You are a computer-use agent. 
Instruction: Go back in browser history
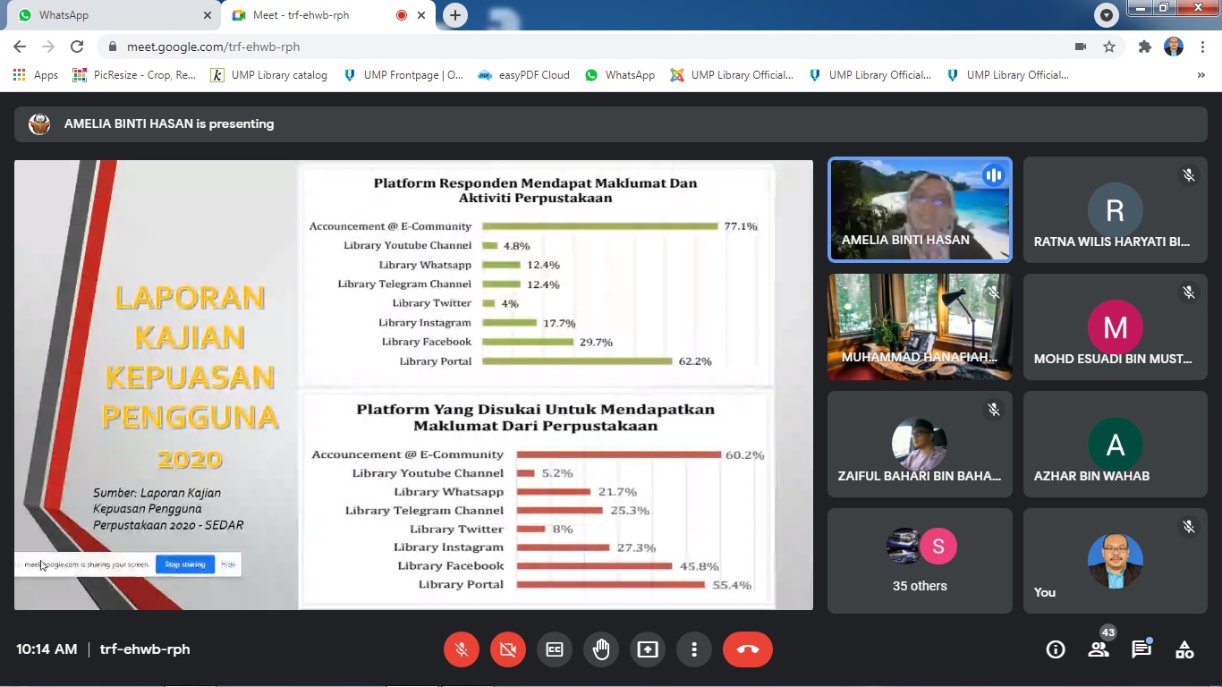pyautogui.click(x=20, y=47)
